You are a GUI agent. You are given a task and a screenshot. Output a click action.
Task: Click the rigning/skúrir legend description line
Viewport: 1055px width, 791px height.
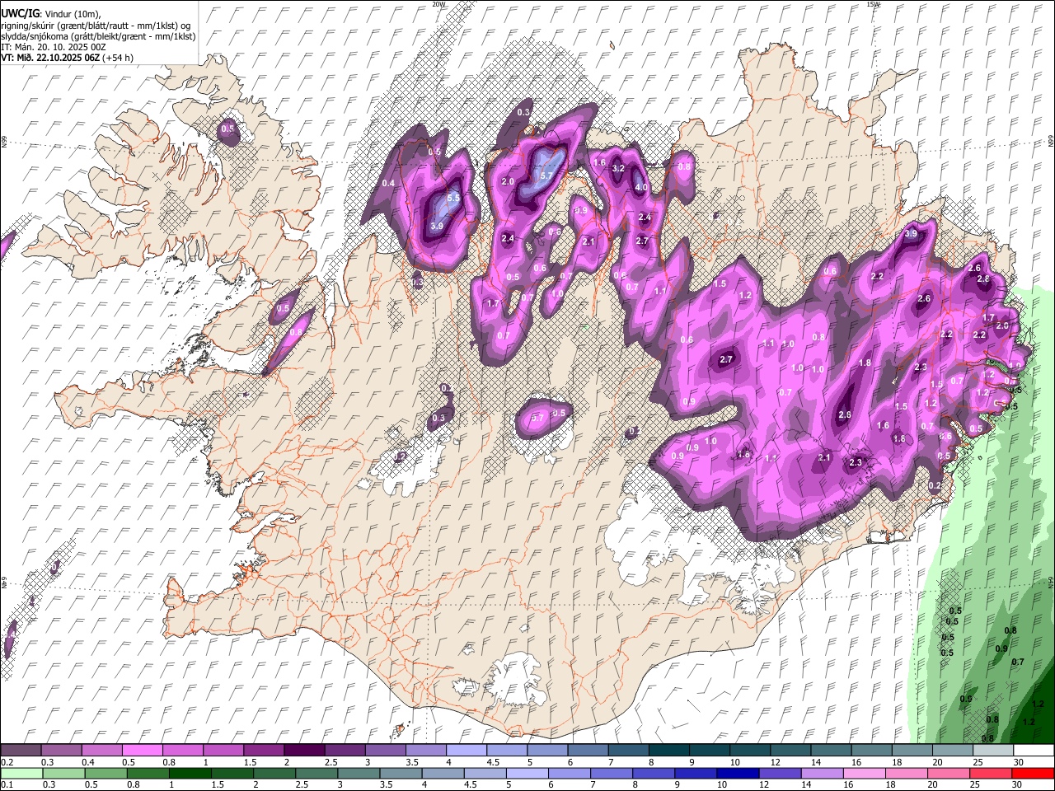pos(96,26)
